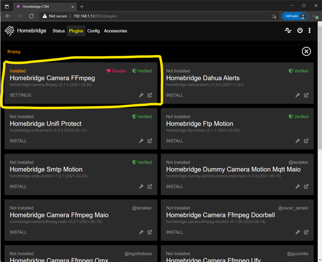Image resolution: width=322 pixels, height=262 pixels.
Task: Open external link for Homebridge Camera FFmpeg
Action: (x=150, y=95)
